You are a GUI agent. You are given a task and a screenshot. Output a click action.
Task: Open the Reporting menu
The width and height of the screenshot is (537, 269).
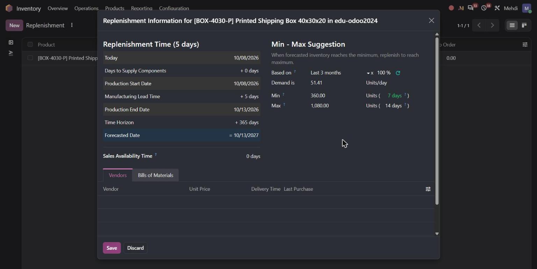142,8
